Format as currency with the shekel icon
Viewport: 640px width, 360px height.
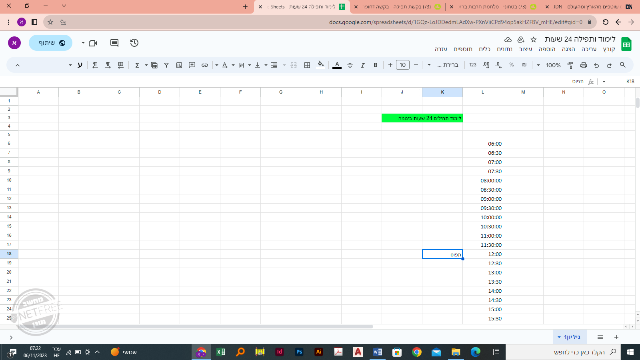(524, 65)
